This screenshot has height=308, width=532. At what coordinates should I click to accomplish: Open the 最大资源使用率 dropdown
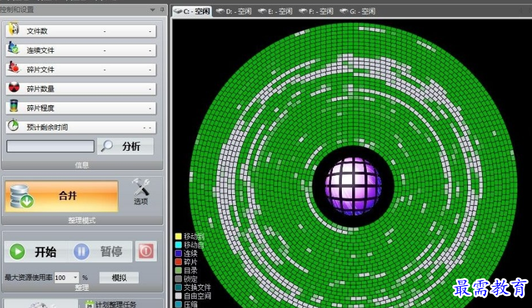point(76,277)
